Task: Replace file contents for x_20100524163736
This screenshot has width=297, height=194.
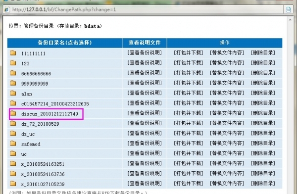Action: coord(227,173)
